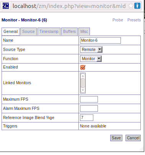The height and width of the screenshot is (155, 145).
Task: Click the 'Triggers' label
Action: pos(10,126)
